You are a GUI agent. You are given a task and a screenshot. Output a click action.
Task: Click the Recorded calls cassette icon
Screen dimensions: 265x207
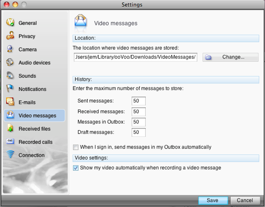coord(10,141)
